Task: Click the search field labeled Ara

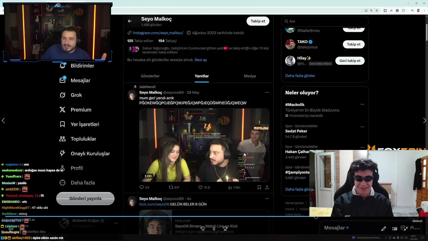Action: click(325, 21)
